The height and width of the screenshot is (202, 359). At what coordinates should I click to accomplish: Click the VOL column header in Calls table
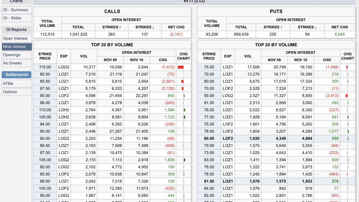coord(84,56)
